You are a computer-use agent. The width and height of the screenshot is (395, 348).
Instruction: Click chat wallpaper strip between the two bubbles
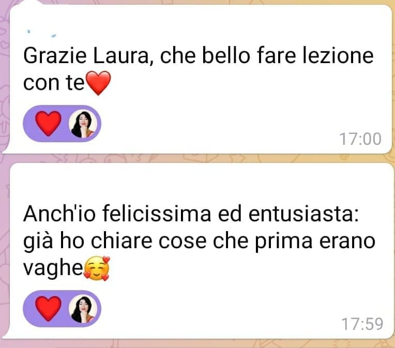pyautogui.click(x=197, y=158)
